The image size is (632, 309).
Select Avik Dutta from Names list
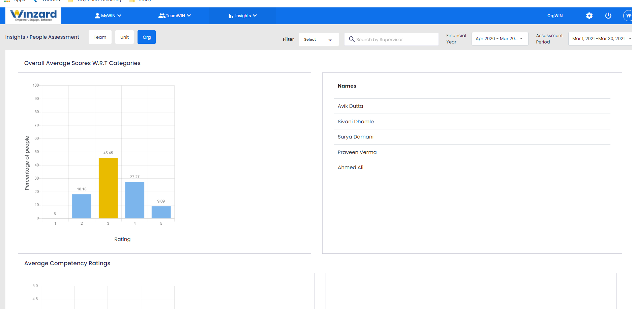coord(350,106)
